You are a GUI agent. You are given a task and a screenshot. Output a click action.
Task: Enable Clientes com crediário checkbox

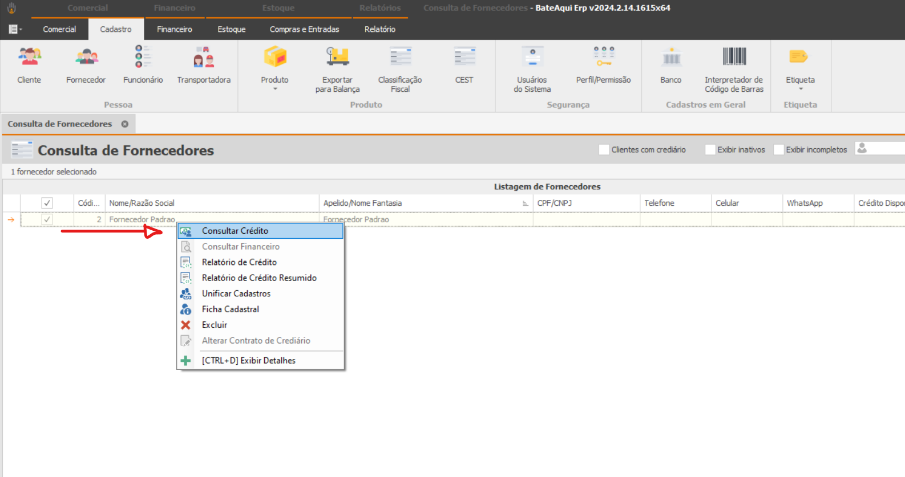[x=604, y=149]
